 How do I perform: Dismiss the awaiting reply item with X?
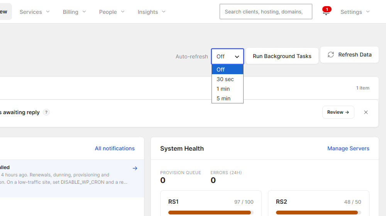click(366, 112)
